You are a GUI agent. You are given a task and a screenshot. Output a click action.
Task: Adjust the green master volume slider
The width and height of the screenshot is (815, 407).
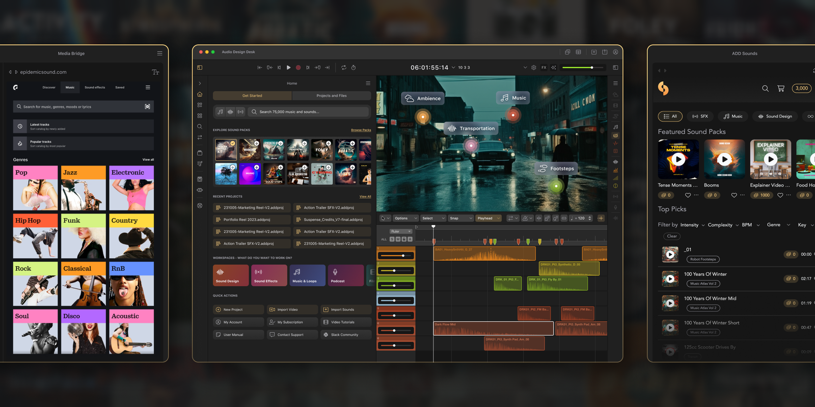click(x=582, y=67)
